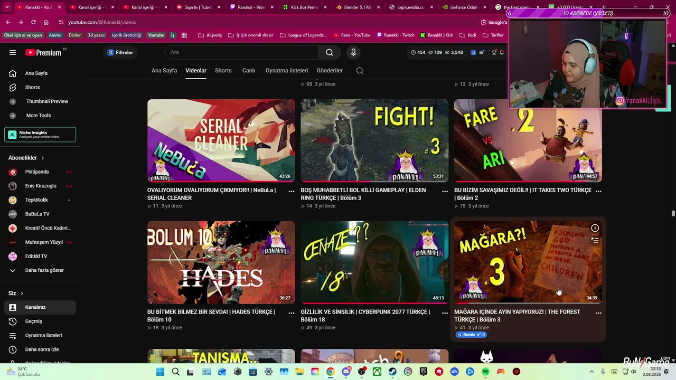The image size is (676, 380).
Task: Click the browser home button
Action: [46, 22]
